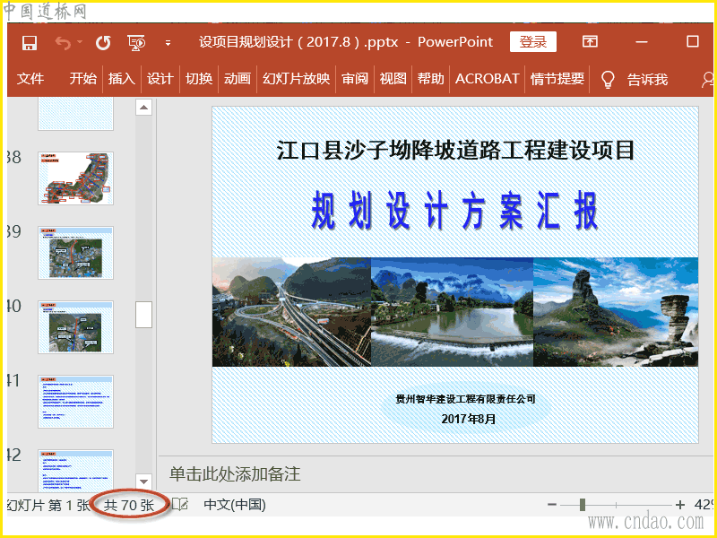Click the Save floppy disk icon
The height and width of the screenshot is (538, 717).
30,43
